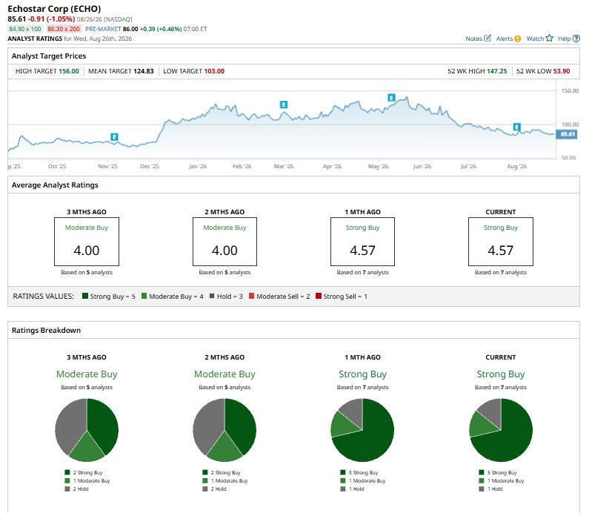Image resolution: width=589 pixels, height=513 pixels.
Task: Click the earnings marker near Nov '25
Action: coord(114,137)
